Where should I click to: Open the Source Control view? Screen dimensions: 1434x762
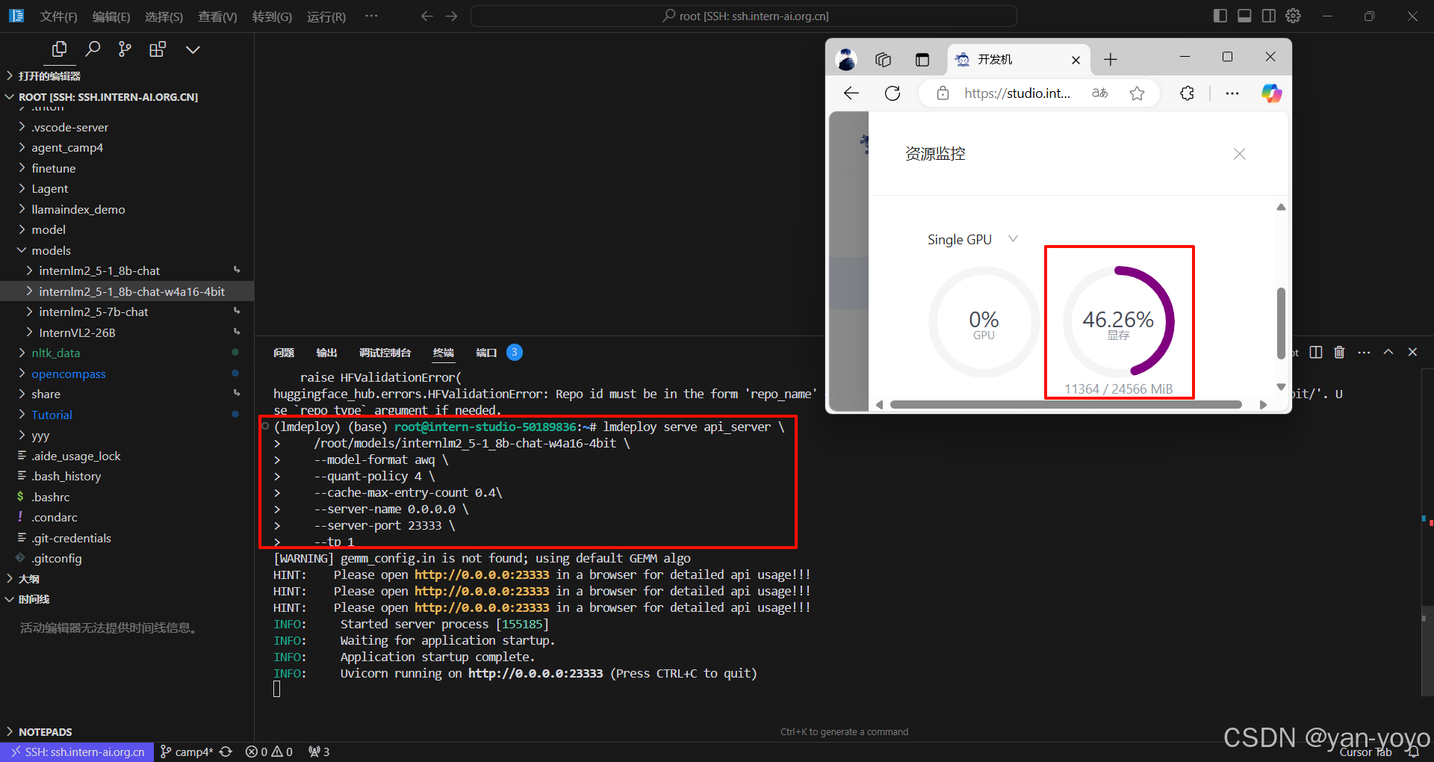[124, 49]
